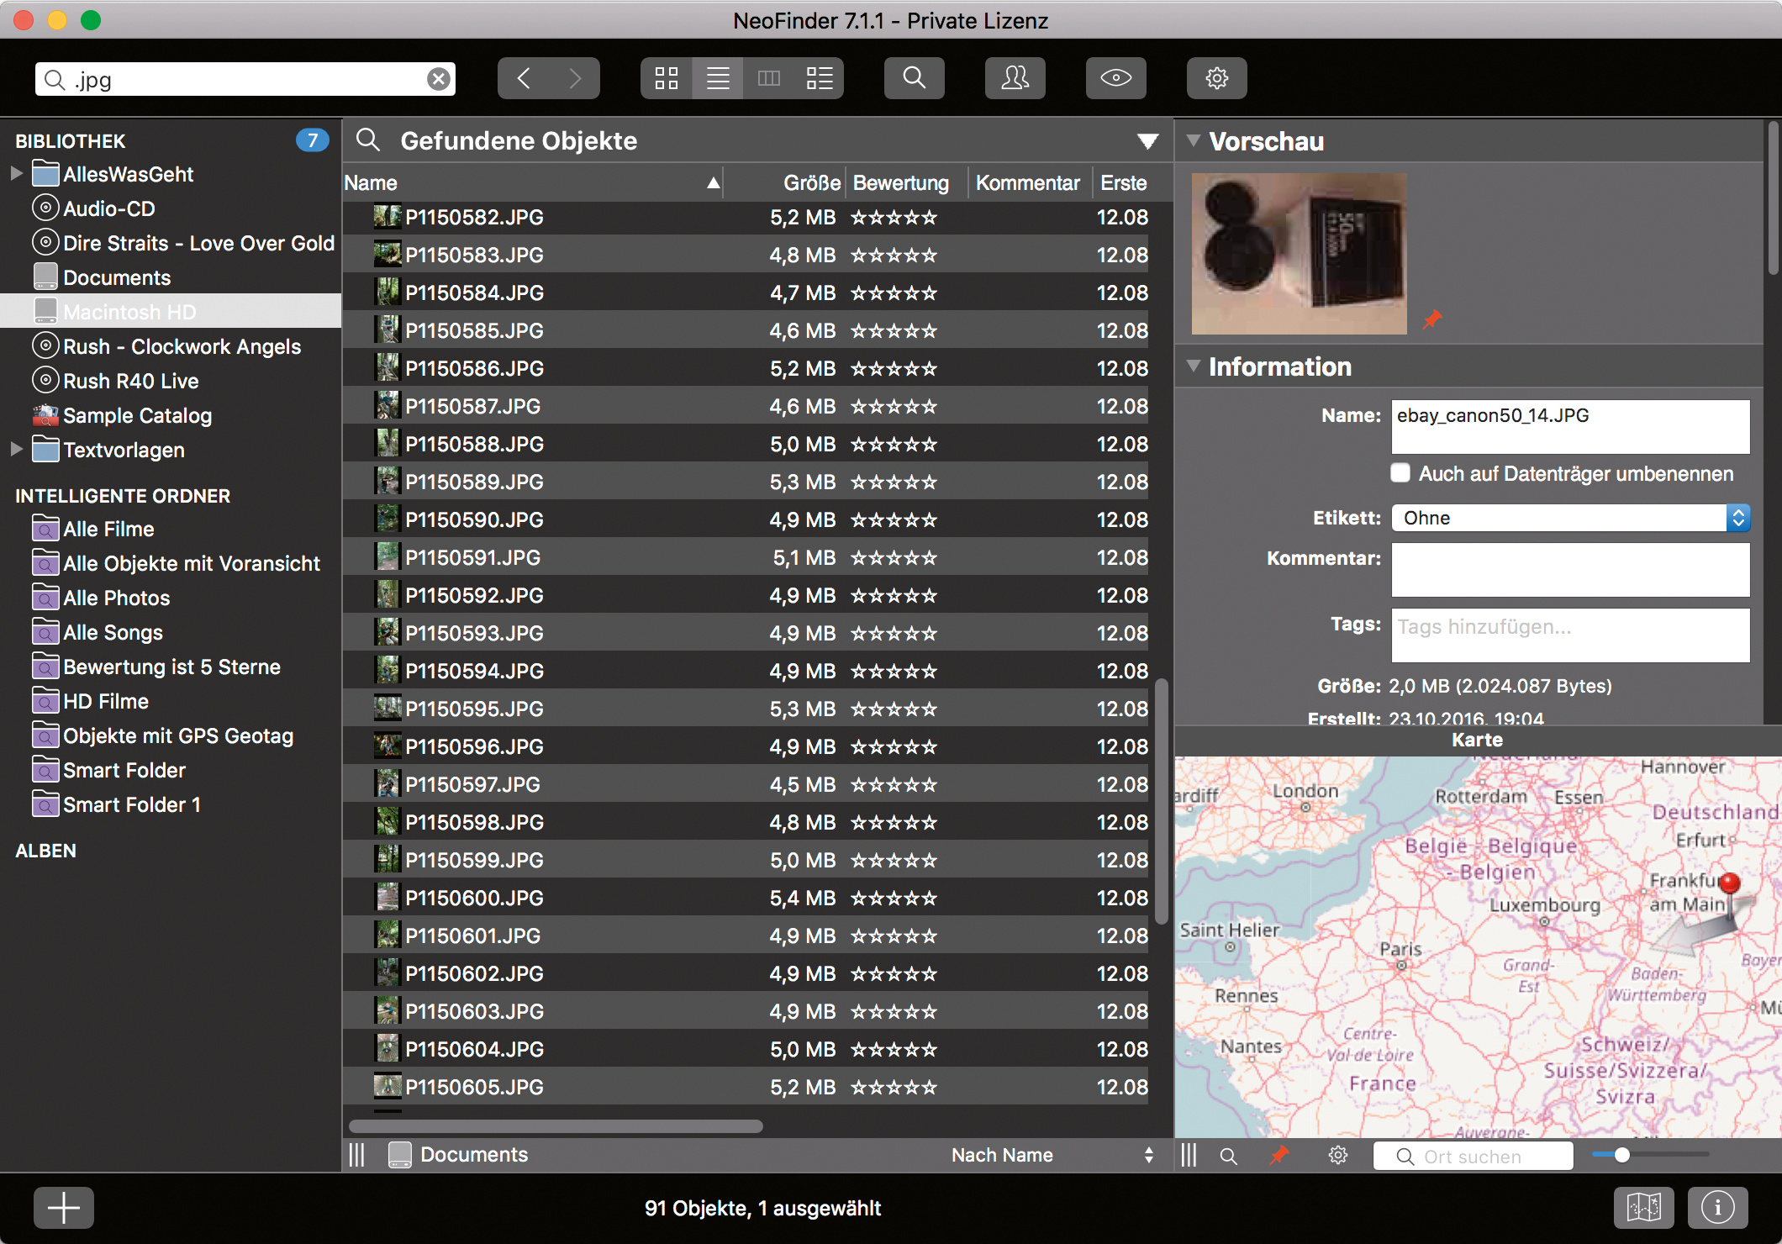Toggle the info inspector button
The image size is (1782, 1244).
pyautogui.click(x=1717, y=1208)
